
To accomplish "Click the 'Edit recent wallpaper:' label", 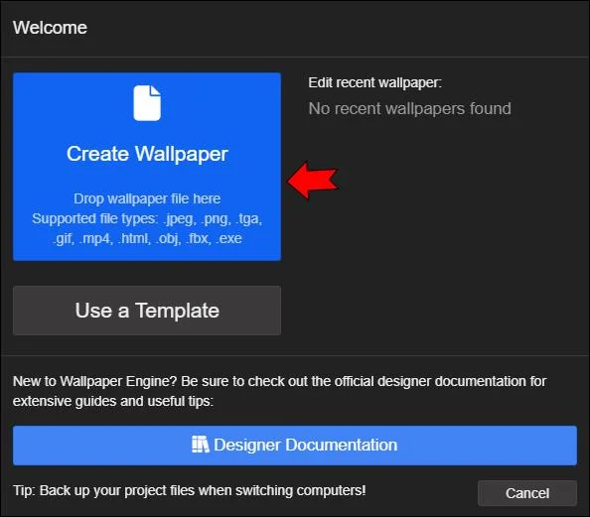I will click(374, 82).
